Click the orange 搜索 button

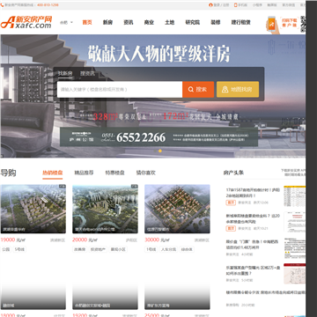point(198,89)
